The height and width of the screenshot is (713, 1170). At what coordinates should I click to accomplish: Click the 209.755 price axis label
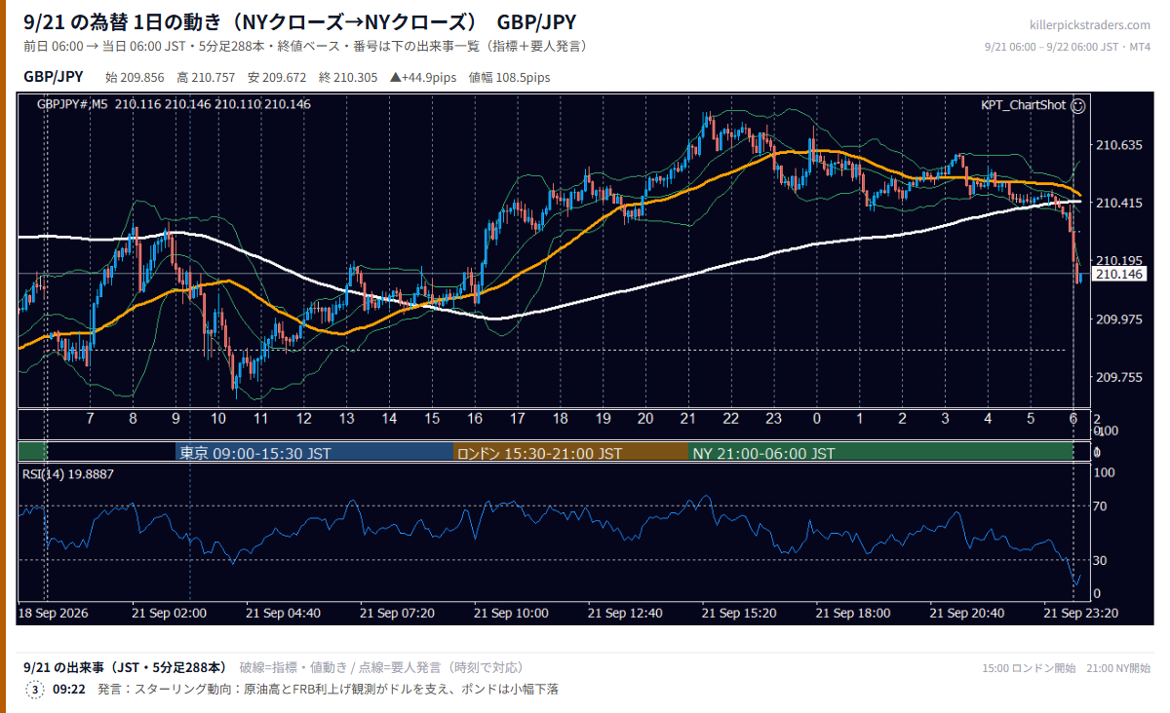click(1118, 377)
